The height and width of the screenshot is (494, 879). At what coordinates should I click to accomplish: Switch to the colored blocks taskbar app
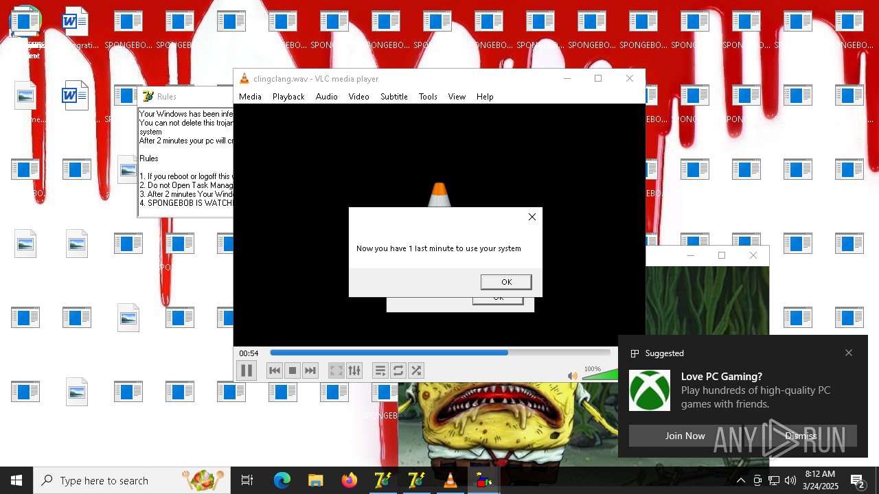coord(484,480)
